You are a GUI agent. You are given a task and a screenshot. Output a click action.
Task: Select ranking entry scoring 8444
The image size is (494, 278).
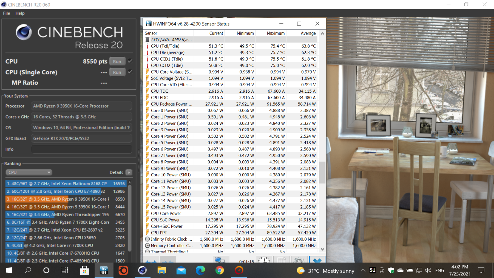click(66, 207)
